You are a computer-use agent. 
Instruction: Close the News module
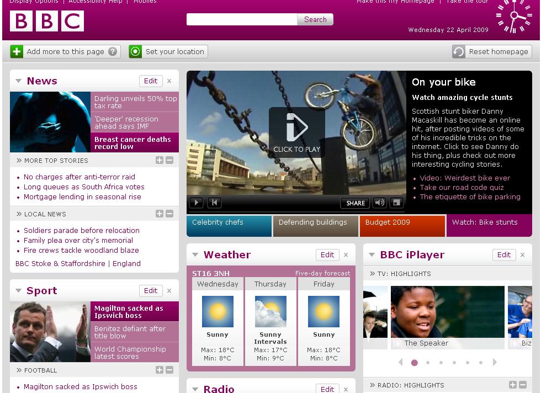click(x=169, y=81)
